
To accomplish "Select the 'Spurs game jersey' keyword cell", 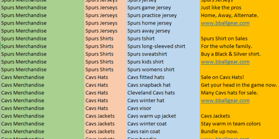I will click(163, 8).
